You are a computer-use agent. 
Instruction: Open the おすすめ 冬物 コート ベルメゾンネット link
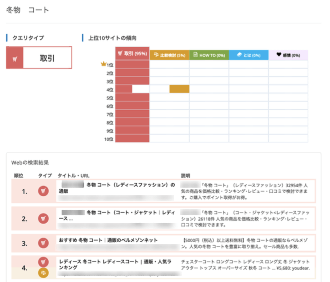108,240
